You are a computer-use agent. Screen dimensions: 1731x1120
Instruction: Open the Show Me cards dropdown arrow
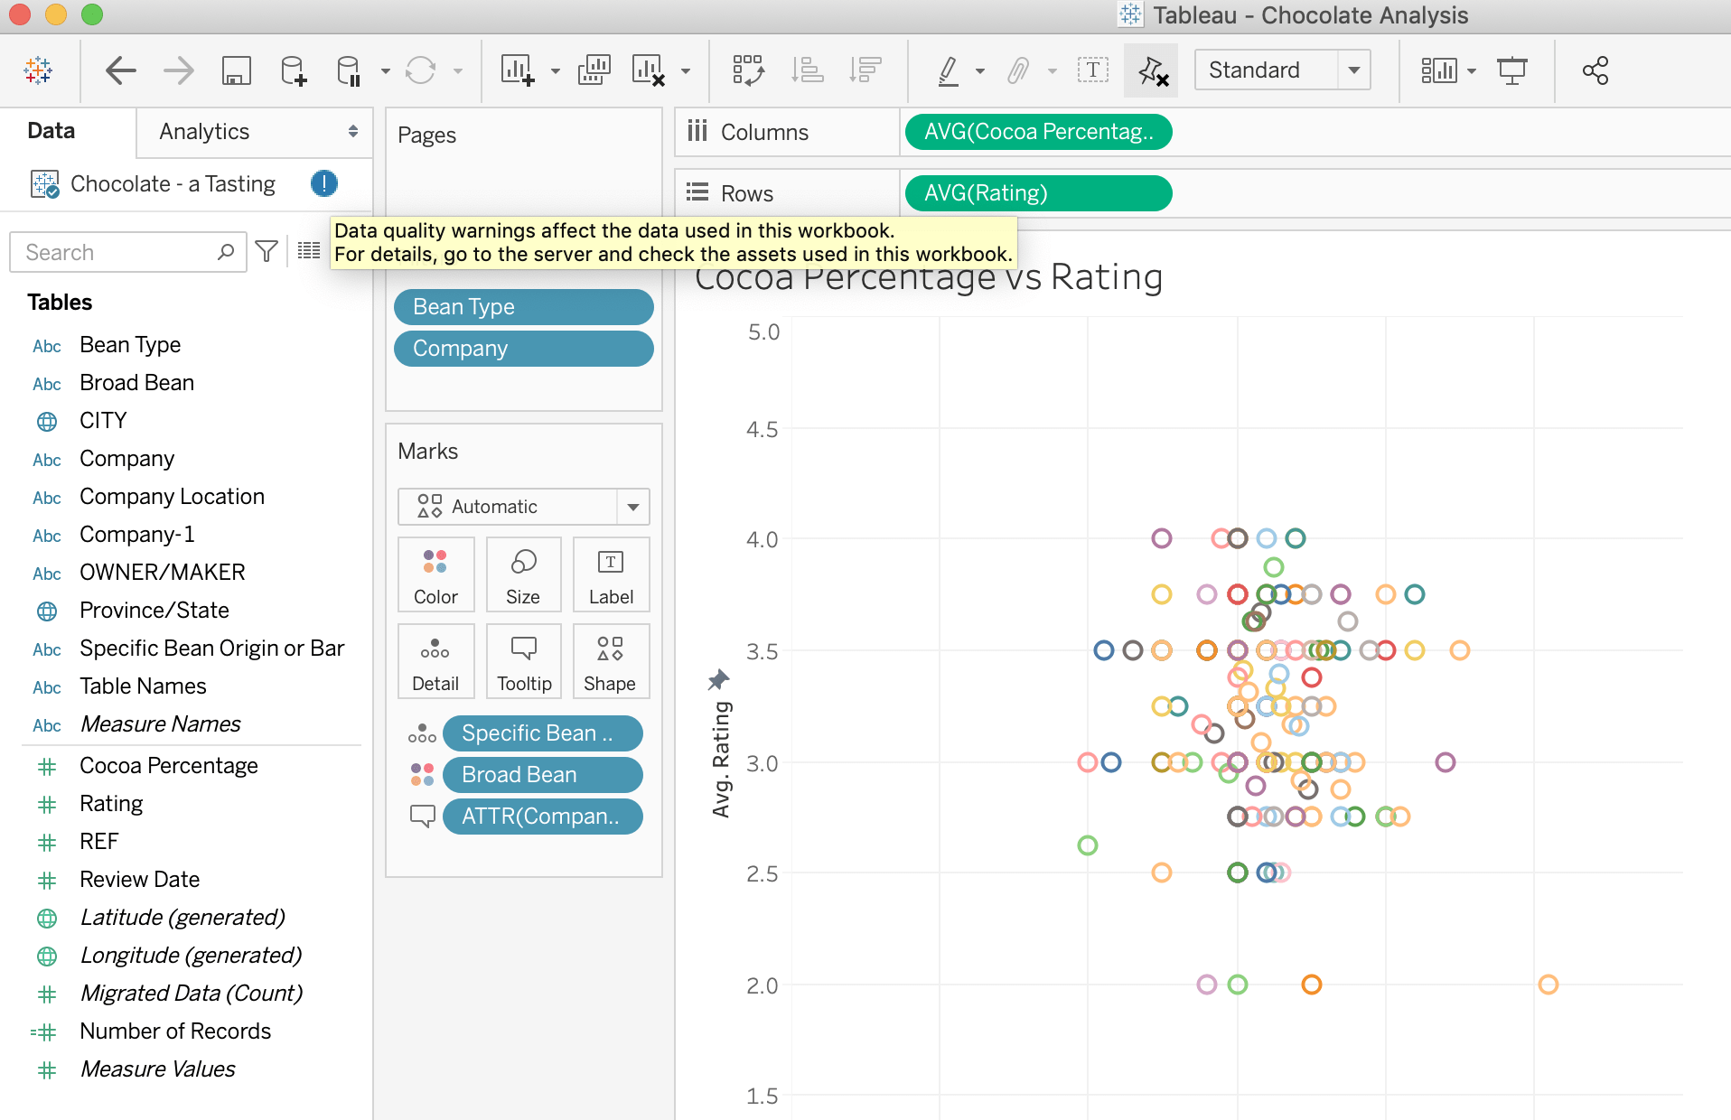click(1472, 70)
